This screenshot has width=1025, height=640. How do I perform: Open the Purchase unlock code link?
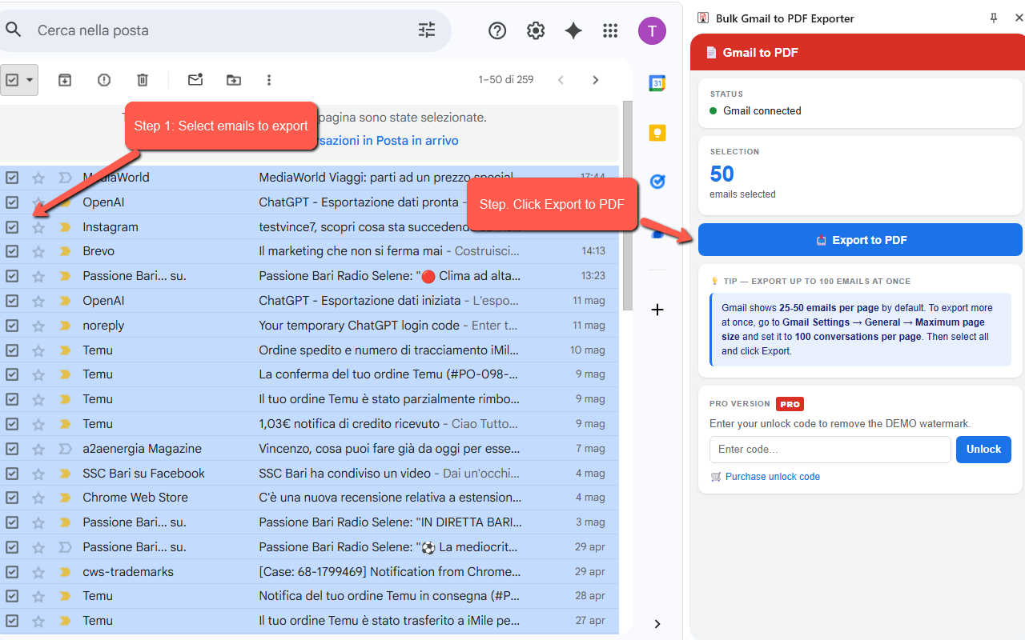(772, 477)
